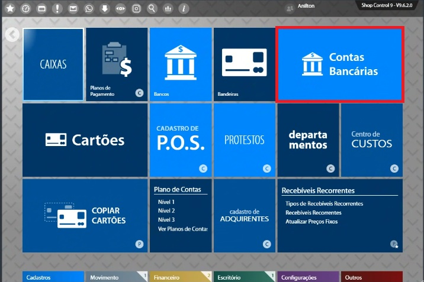The height and width of the screenshot is (282, 424).
Task: Click P badge on Copiar Cartões tile
Action: tap(139, 244)
